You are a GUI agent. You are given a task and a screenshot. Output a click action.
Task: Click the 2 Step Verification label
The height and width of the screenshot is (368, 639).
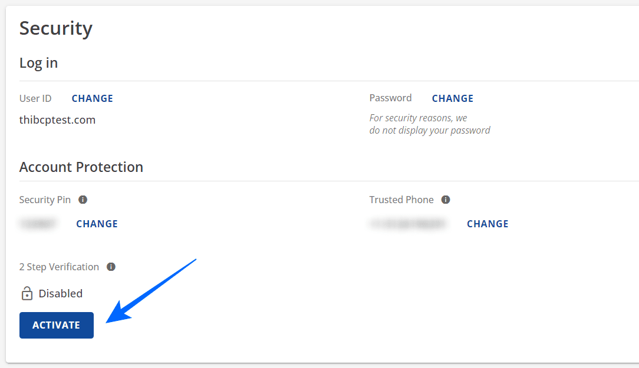point(59,267)
